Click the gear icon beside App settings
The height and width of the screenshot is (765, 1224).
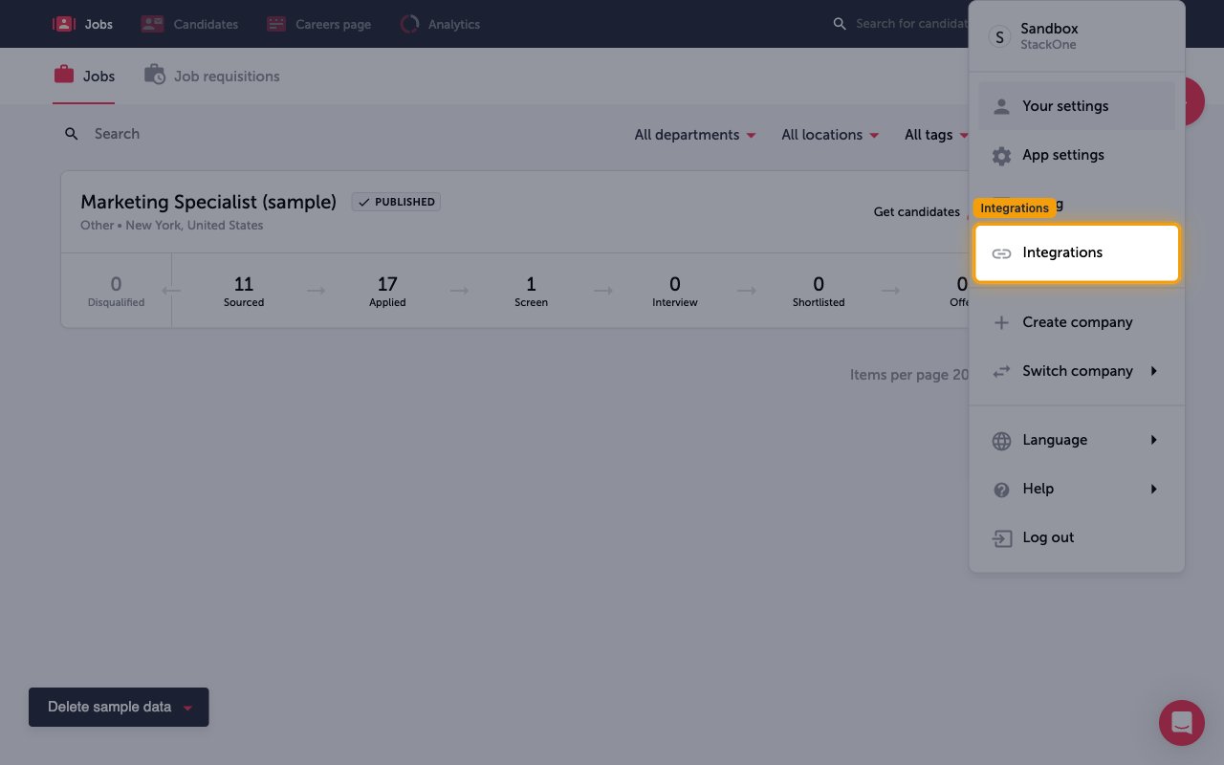pyautogui.click(x=1001, y=156)
